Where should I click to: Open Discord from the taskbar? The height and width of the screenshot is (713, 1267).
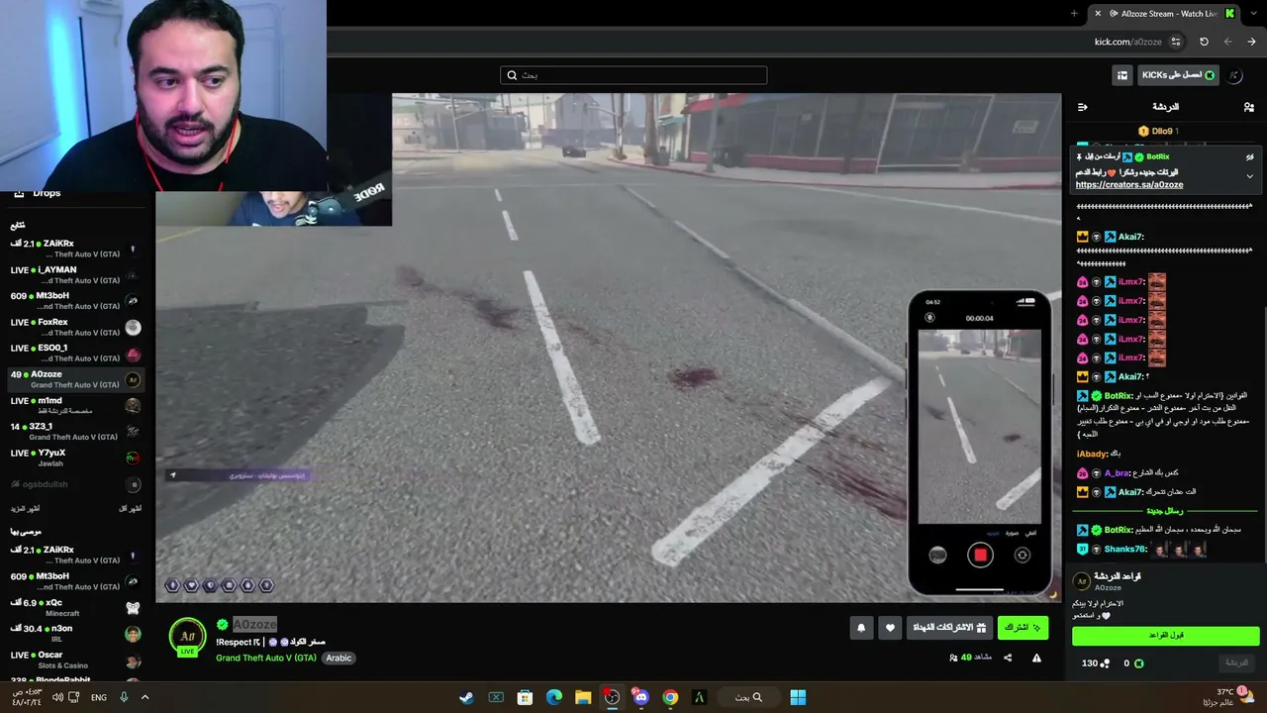(641, 697)
